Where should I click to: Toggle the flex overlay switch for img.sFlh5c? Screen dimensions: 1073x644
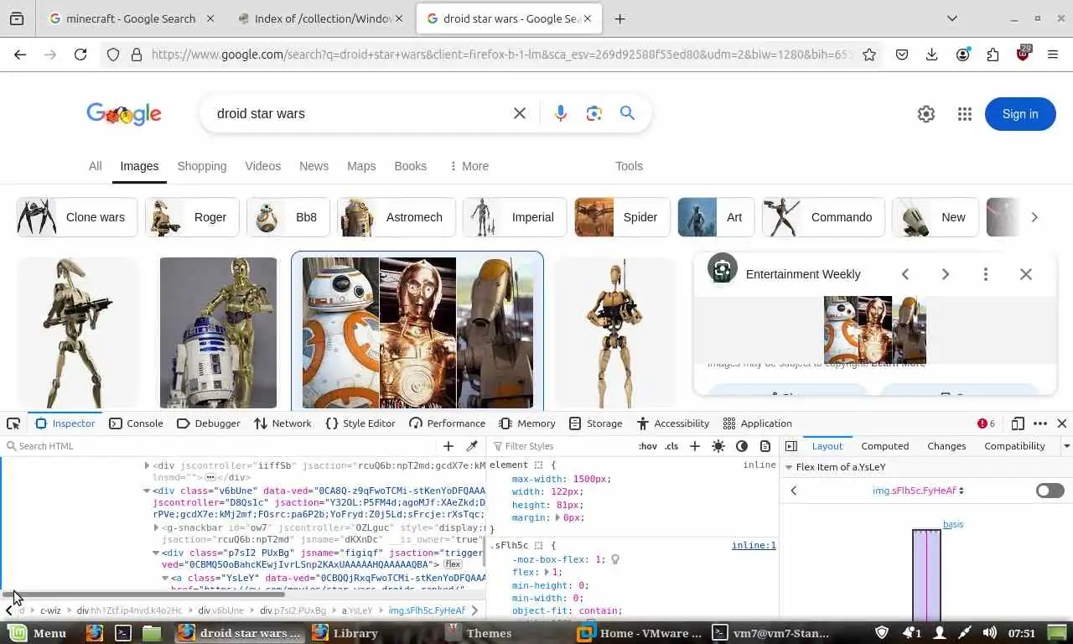(x=1050, y=491)
